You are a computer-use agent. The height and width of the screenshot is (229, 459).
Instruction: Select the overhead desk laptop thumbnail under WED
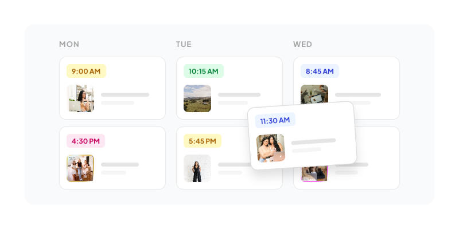[314, 94]
